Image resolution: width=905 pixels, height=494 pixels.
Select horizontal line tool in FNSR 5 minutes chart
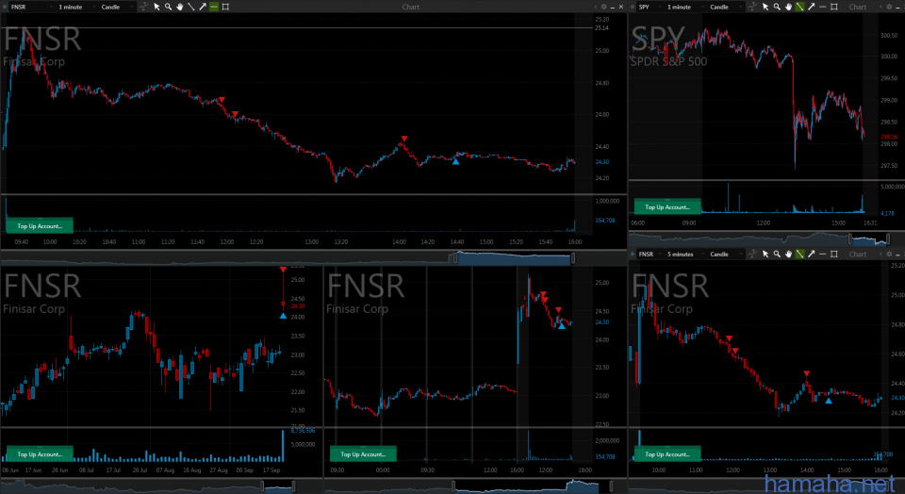coord(822,254)
